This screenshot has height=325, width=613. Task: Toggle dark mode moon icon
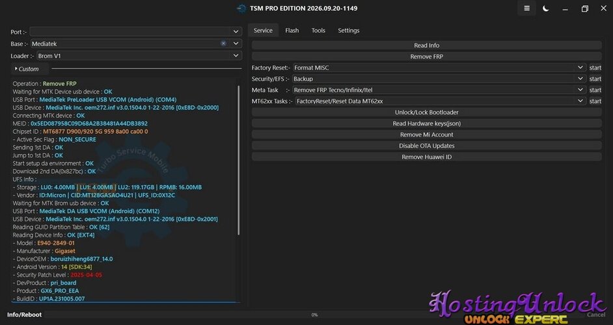(x=546, y=8)
